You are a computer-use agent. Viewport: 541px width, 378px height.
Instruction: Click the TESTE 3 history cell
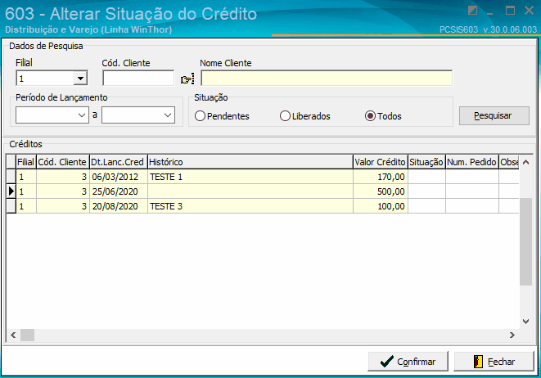[x=250, y=206]
